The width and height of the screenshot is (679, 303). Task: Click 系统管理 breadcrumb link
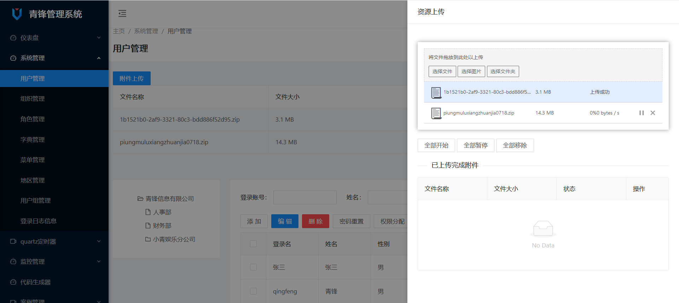pyautogui.click(x=146, y=31)
